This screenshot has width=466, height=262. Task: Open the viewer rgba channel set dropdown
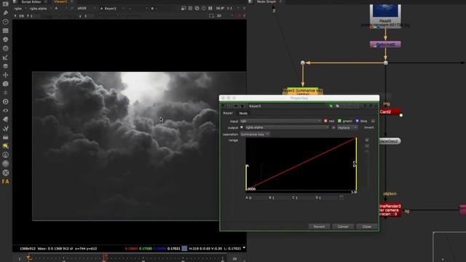pyautogui.click(x=20, y=8)
